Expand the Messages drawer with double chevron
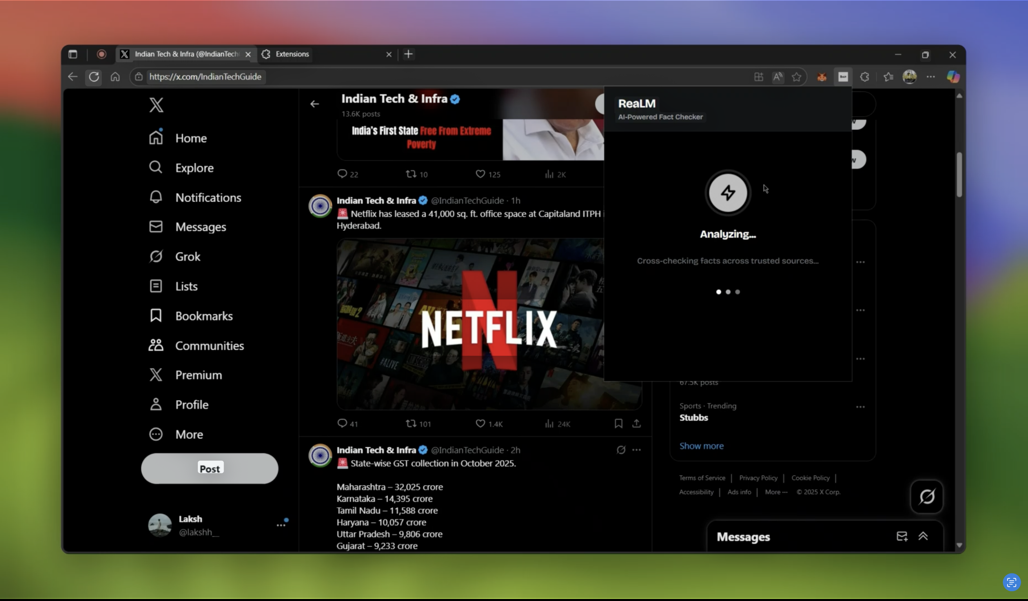1028x601 pixels. [x=923, y=536]
